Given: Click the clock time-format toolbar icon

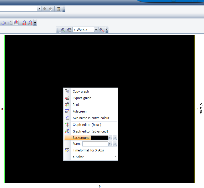Looking at the screenshot, I should click(4, 23).
